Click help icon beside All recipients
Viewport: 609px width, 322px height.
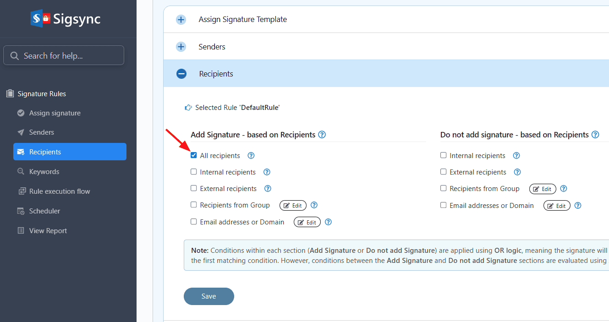point(251,156)
